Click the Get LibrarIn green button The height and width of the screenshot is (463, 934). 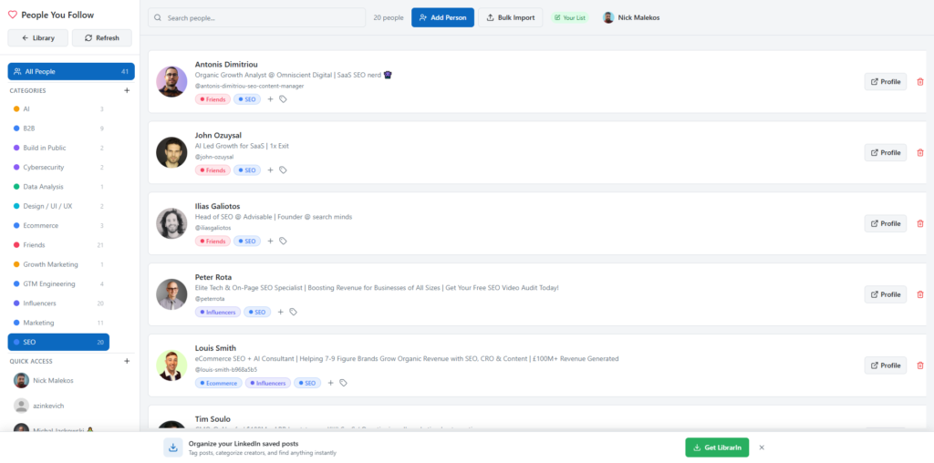(717, 448)
